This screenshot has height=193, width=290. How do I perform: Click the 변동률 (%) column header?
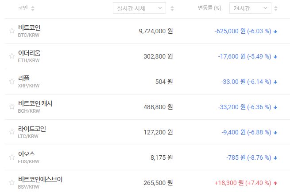(x=210, y=8)
